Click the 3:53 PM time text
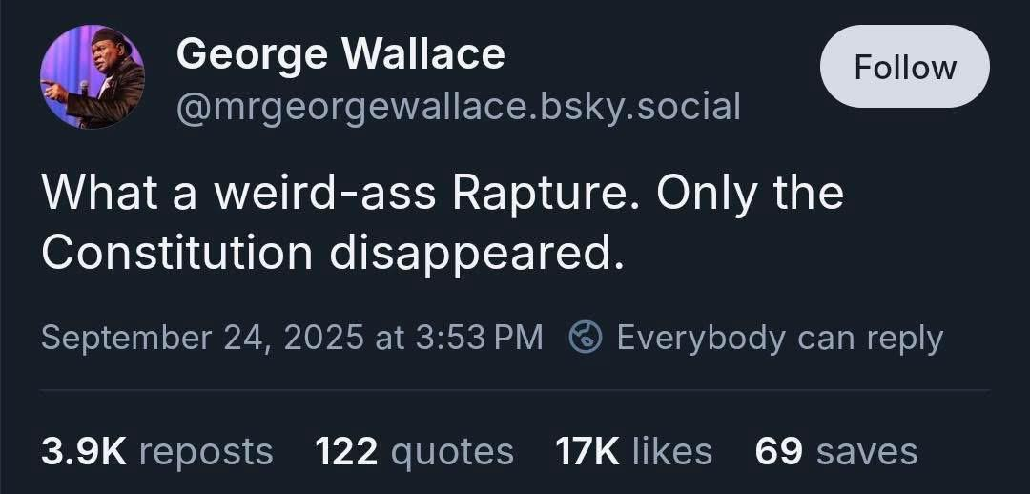This screenshot has height=494, width=1030. [480, 337]
